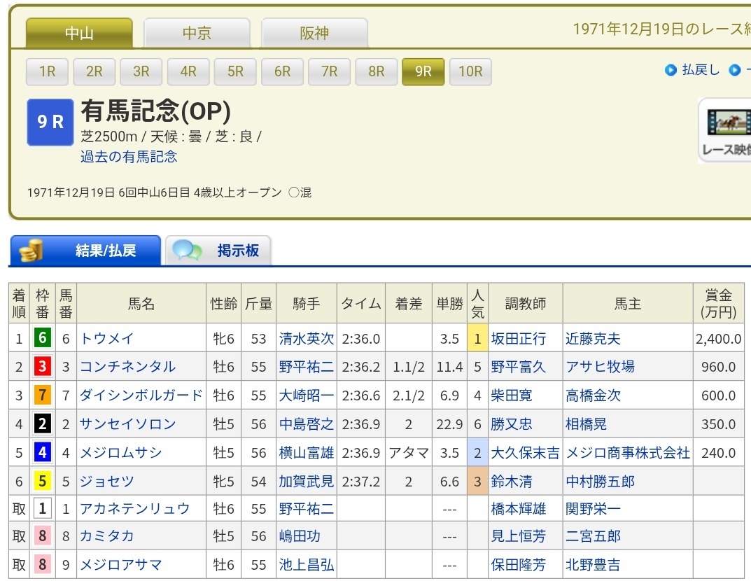Open horse メジロアサマ page
Viewport: 751px width, 581px height.
(121, 565)
